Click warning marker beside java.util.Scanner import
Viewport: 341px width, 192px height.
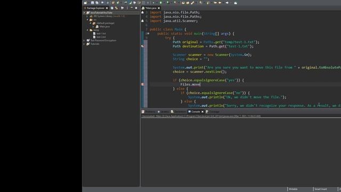(143, 21)
